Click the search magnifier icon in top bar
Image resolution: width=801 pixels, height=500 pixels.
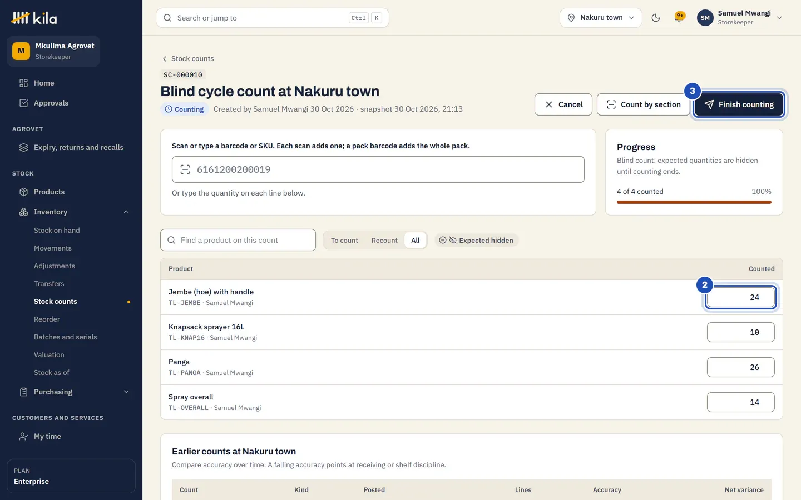coord(167,18)
